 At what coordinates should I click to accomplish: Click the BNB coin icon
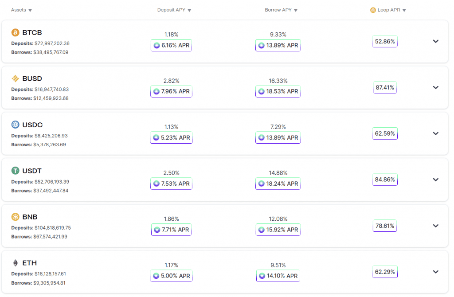(x=16, y=216)
